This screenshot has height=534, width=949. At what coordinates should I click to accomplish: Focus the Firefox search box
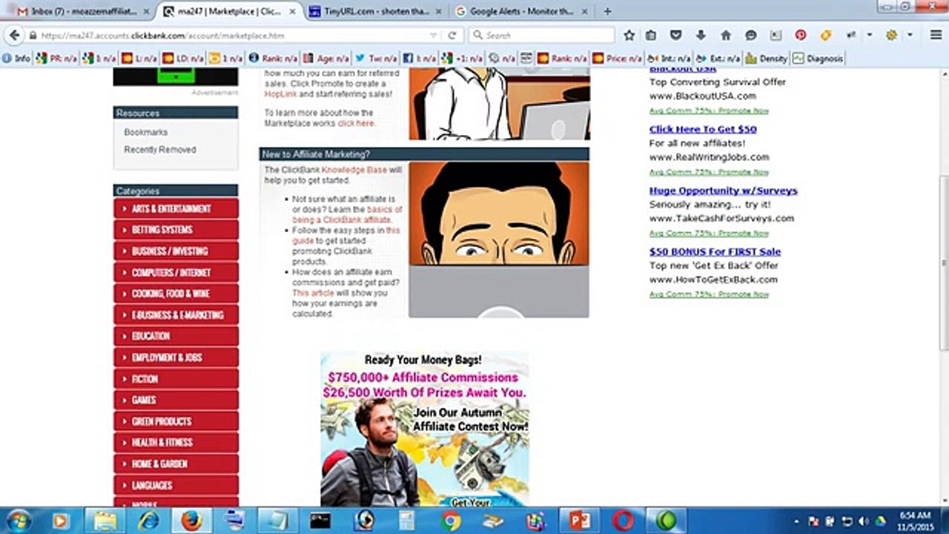point(541,35)
